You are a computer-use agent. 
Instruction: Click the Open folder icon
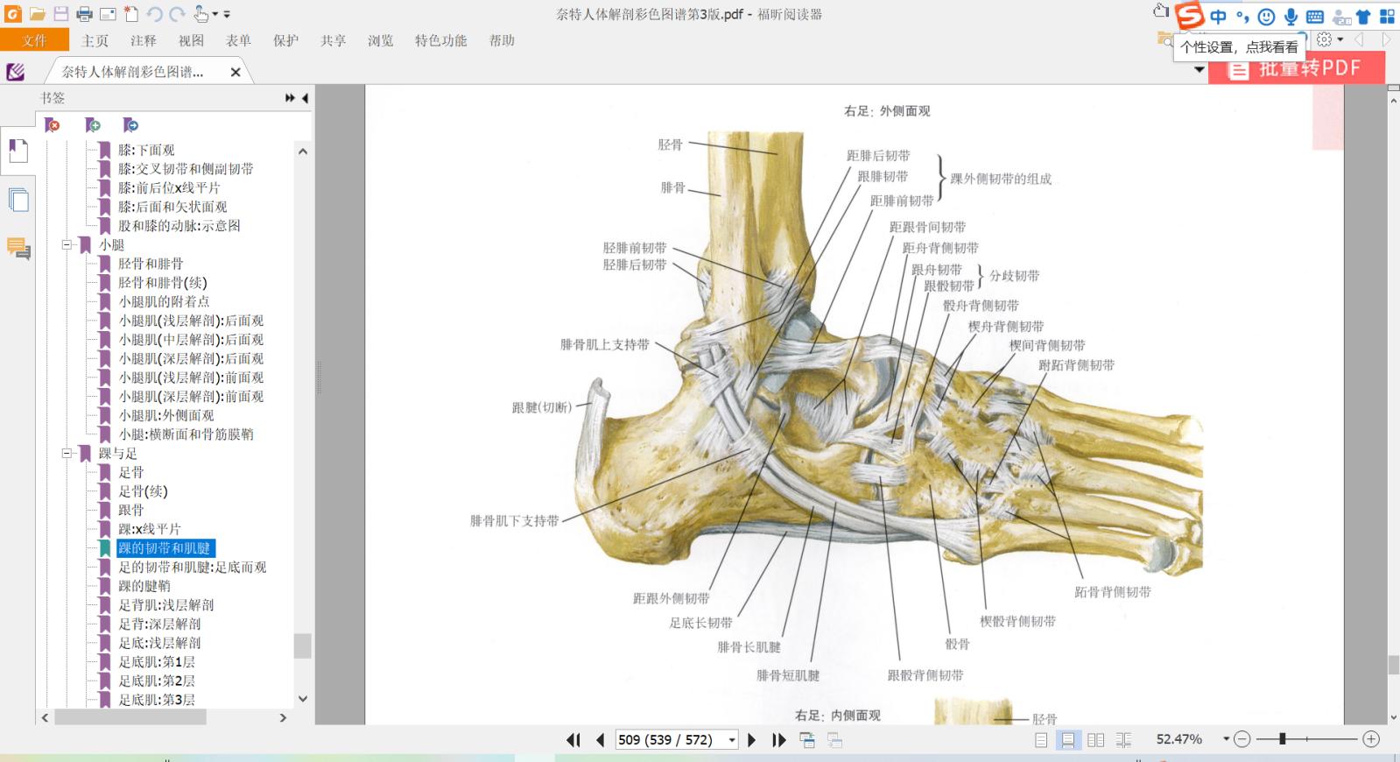click(x=37, y=14)
